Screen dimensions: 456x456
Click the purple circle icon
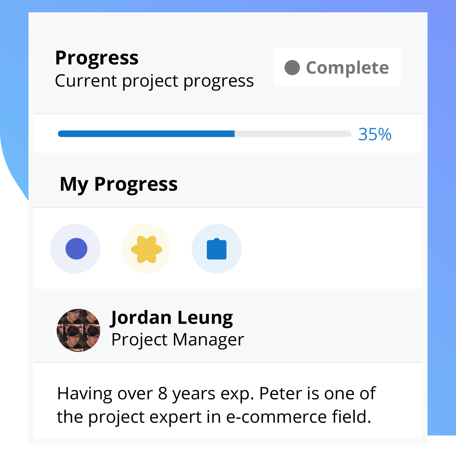(76, 249)
